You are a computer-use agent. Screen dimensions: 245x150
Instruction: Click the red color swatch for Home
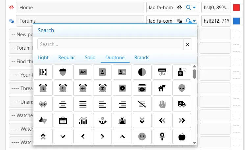[236, 7]
